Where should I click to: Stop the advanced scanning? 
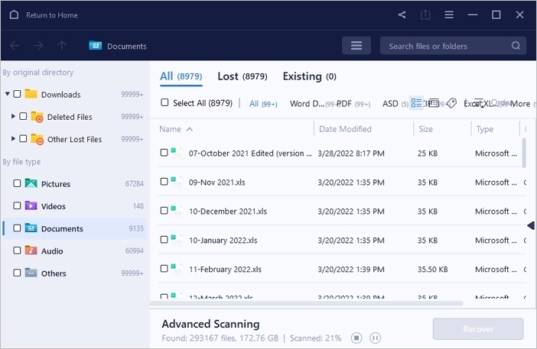356,338
